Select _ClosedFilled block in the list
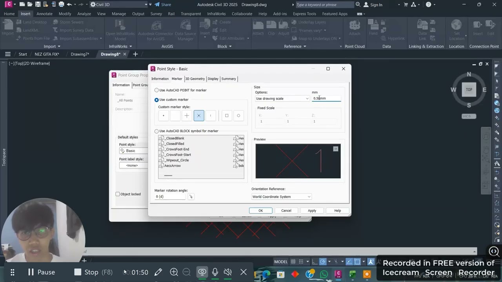This screenshot has width=502, height=282. click(175, 144)
